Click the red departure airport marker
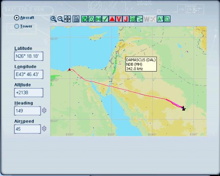Screen dimensions: 220x176 [69, 69]
